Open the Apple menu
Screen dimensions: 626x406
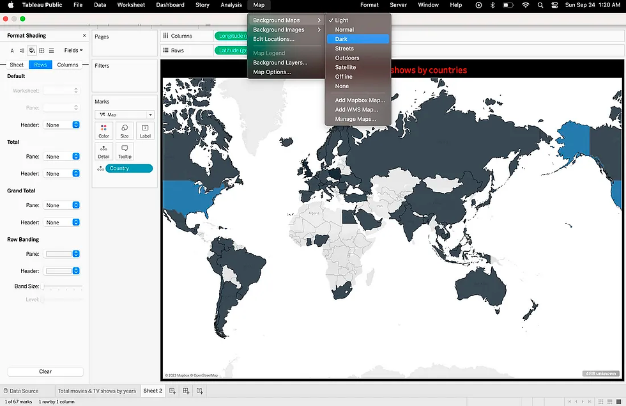click(x=11, y=5)
